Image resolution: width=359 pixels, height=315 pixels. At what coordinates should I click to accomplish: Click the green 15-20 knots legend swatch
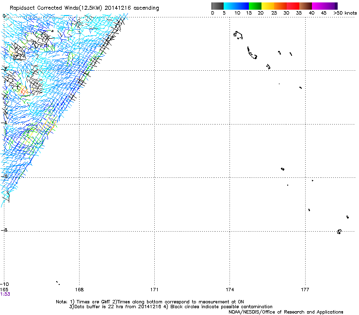(255, 6)
